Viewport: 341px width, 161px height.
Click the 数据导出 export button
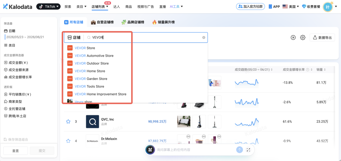point(322,38)
